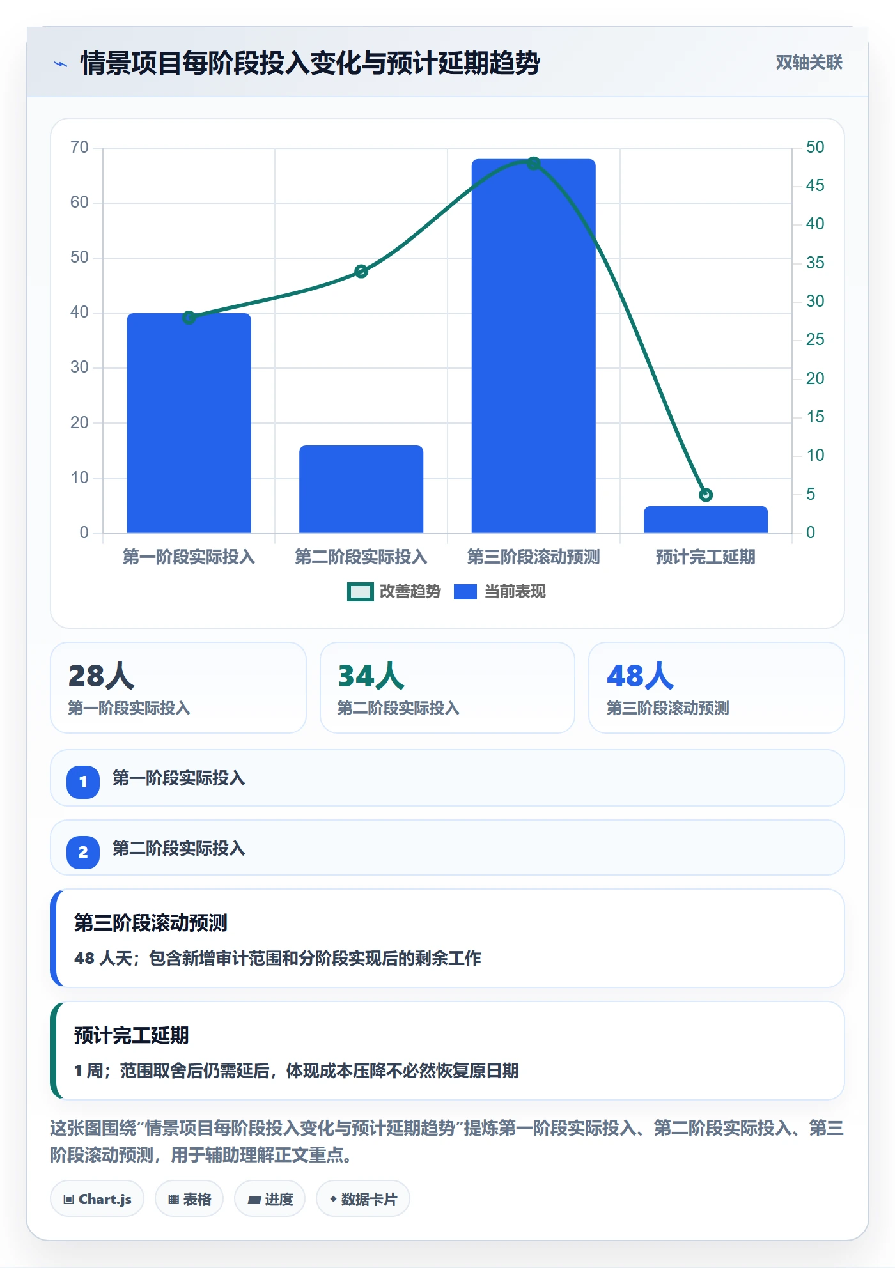This screenshot has height=1268, width=895.
Task: Click x-axis label 第一阶段实际投入
Action: click(189, 557)
